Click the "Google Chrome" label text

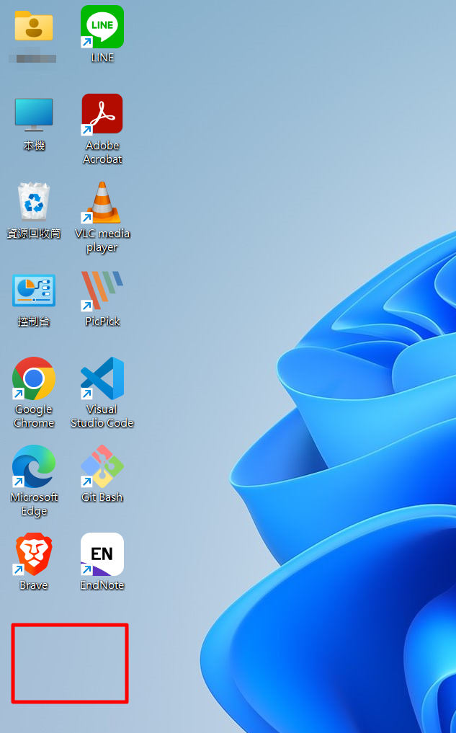click(34, 416)
